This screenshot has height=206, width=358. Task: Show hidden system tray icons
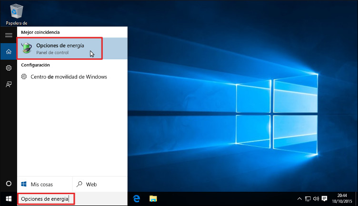[299, 199]
